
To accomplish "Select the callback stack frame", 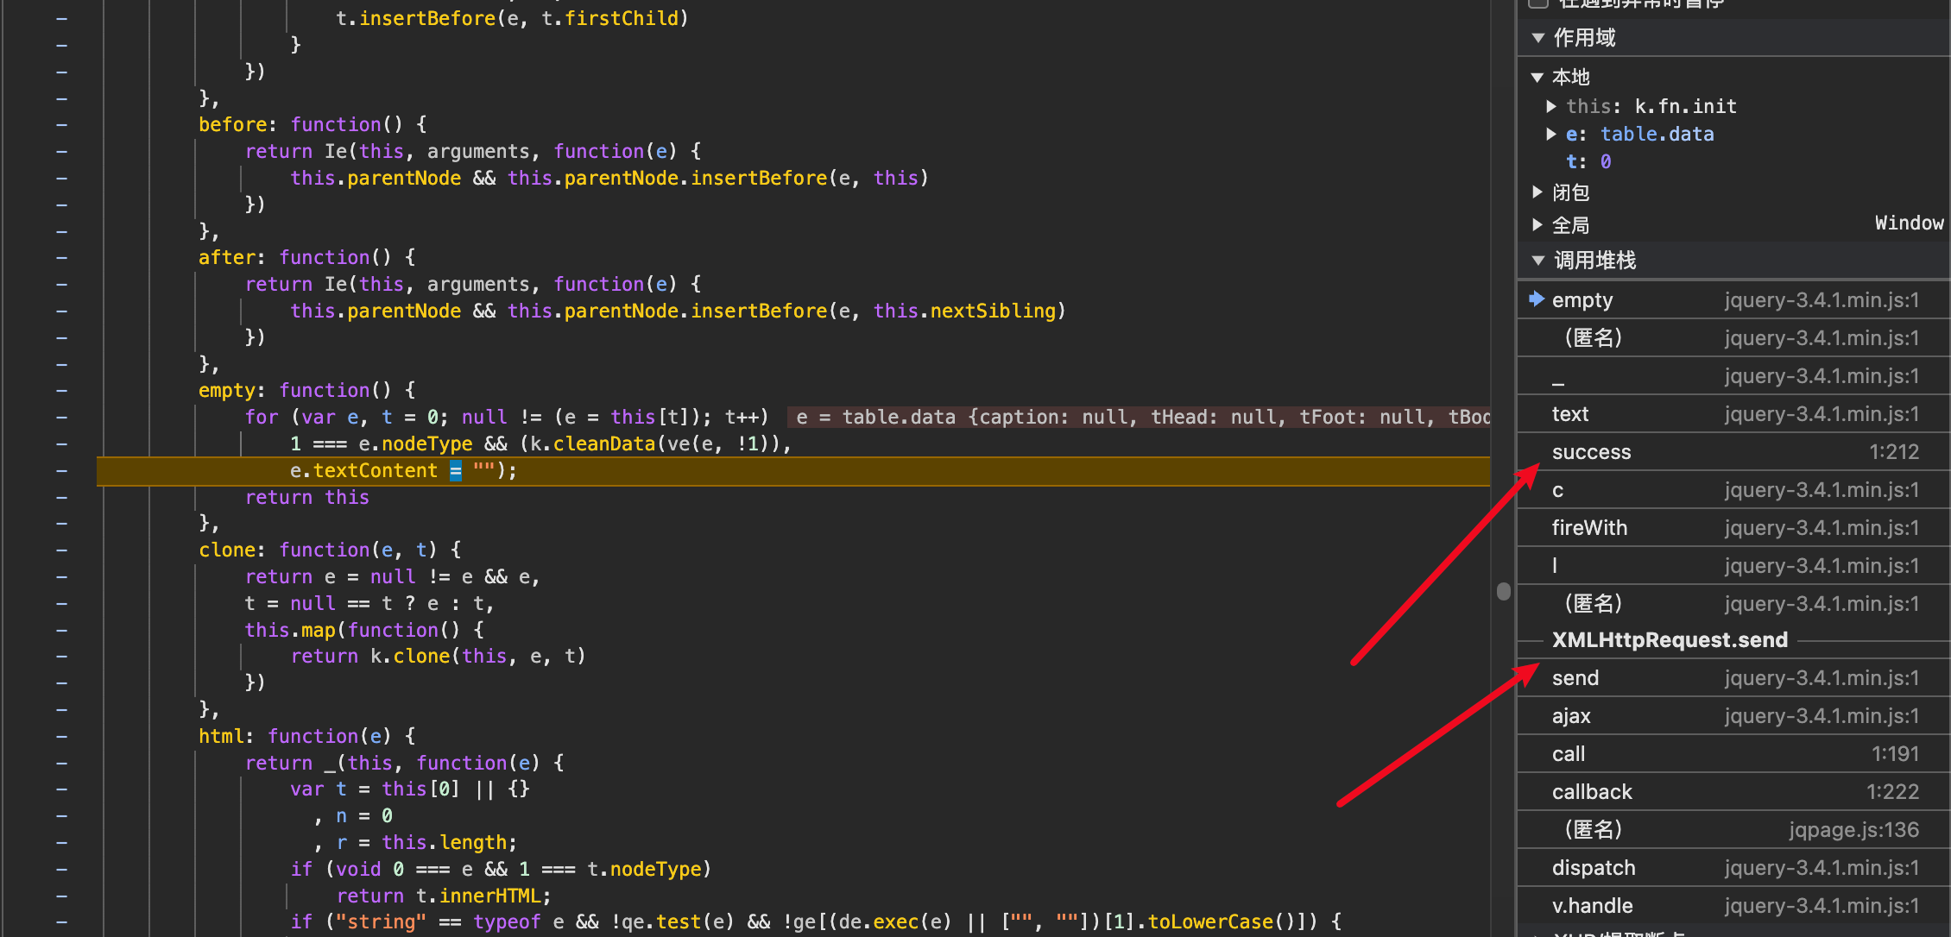I will (x=1591, y=792).
